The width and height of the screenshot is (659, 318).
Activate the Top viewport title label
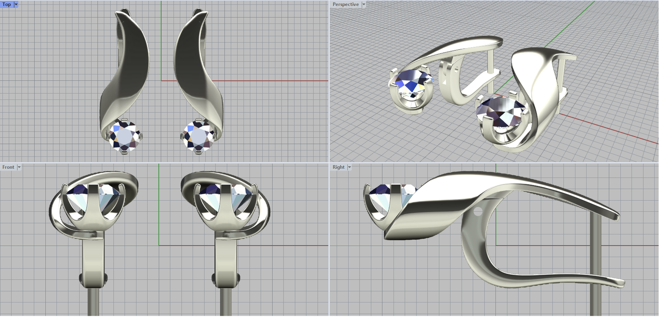coord(7,4)
